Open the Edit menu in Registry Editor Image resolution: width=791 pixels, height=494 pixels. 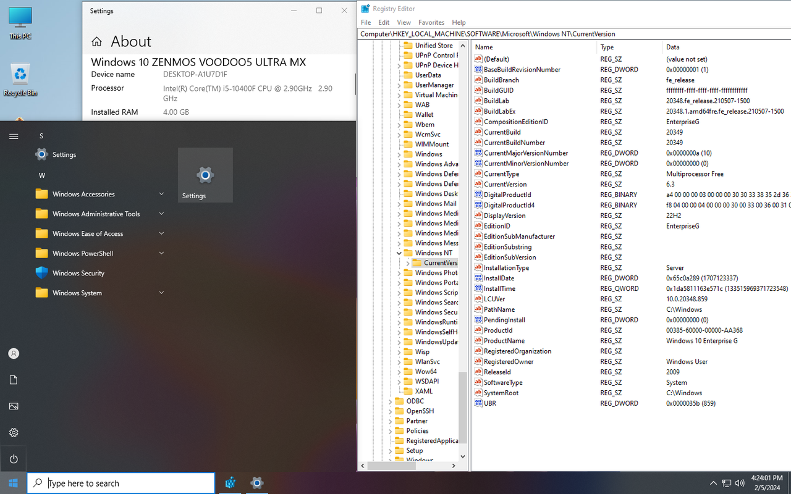(x=384, y=22)
